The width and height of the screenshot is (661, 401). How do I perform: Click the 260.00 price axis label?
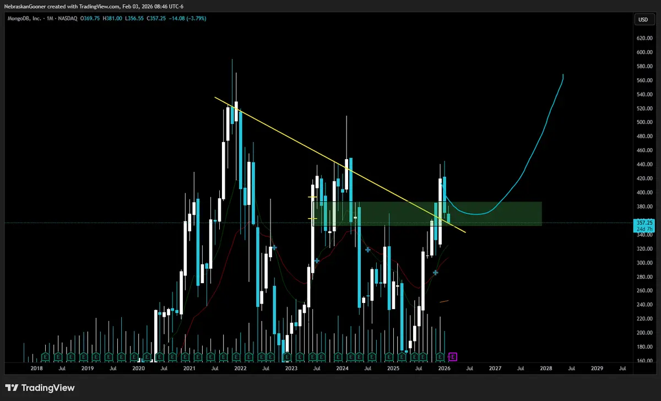pos(644,291)
